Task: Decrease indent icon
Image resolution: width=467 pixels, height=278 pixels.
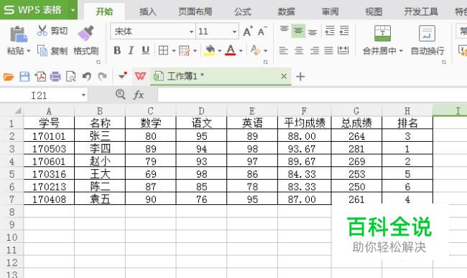Action: coord(330,31)
